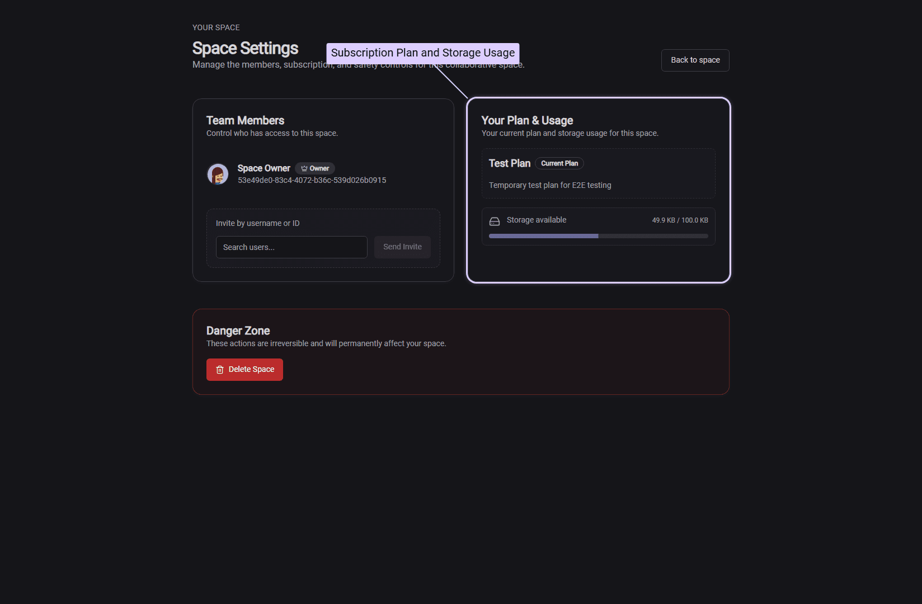The width and height of the screenshot is (922, 604).
Task: Select the Test Plan heading
Action: coord(509,163)
